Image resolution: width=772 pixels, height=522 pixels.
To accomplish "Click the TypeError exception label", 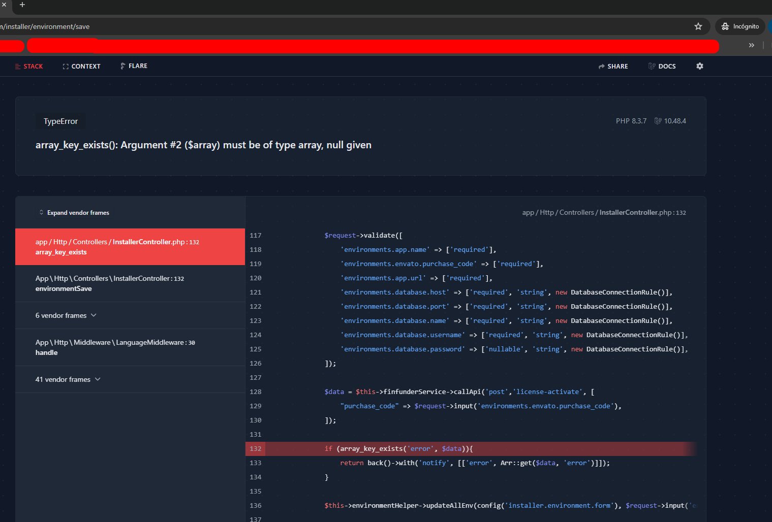I will [60, 121].
